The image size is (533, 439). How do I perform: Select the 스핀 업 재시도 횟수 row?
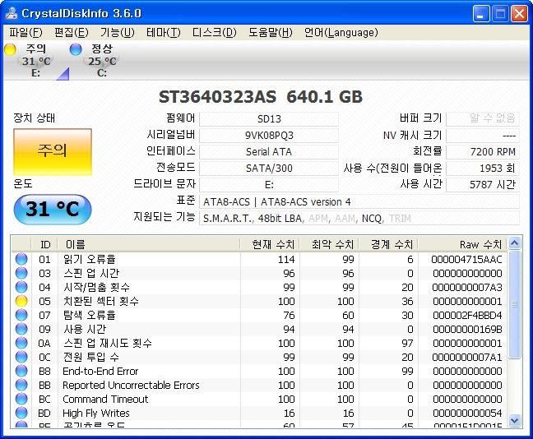[x=259, y=343]
